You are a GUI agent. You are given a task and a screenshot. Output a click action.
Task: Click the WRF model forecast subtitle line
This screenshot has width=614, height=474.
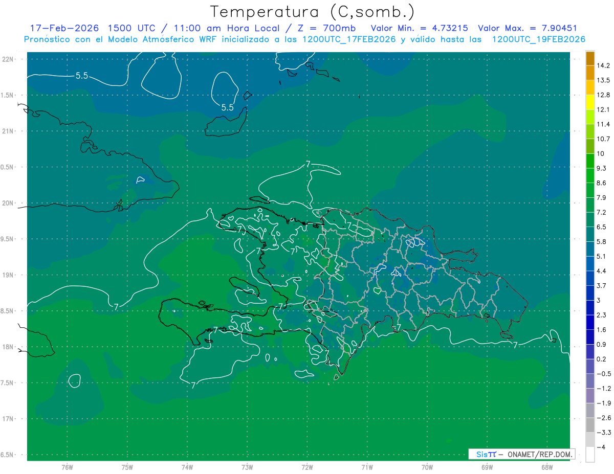(x=304, y=39)
